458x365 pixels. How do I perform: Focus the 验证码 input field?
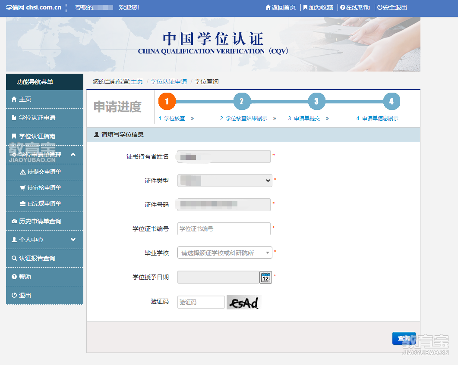coord(201,302)
